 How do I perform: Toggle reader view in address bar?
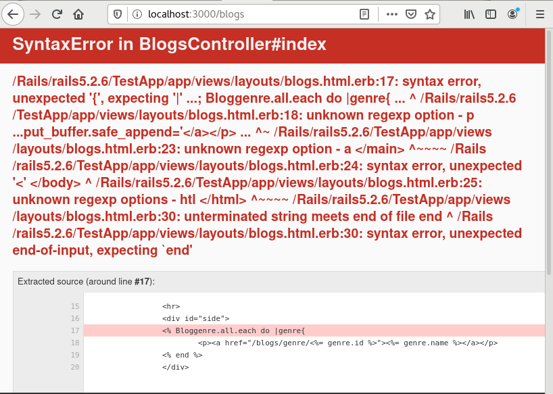[364, 14]
